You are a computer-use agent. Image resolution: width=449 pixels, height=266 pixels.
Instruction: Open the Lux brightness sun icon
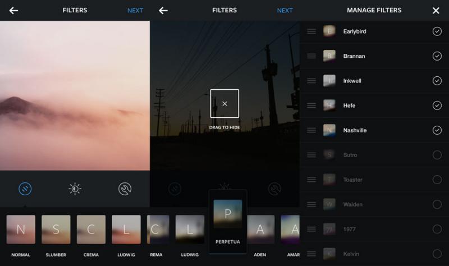pos(75,189)
